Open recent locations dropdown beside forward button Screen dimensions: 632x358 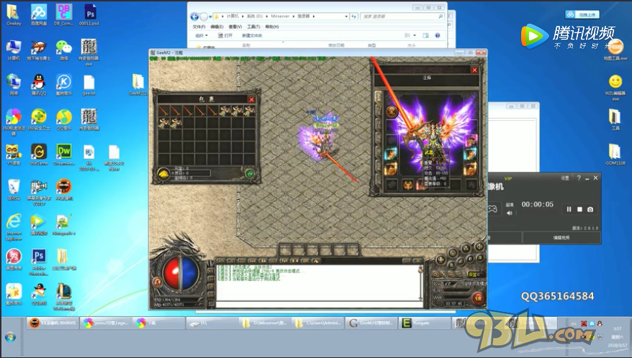point(210,17)
